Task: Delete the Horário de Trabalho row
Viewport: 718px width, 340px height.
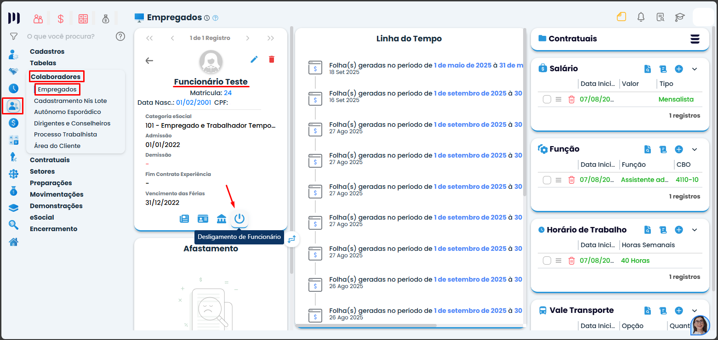Action: (x=571, y=261)
